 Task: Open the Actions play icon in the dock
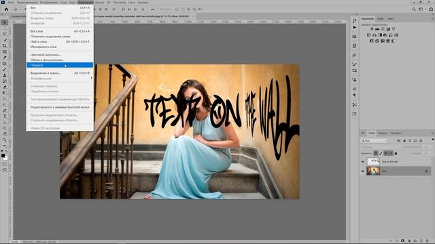[354, 27]
